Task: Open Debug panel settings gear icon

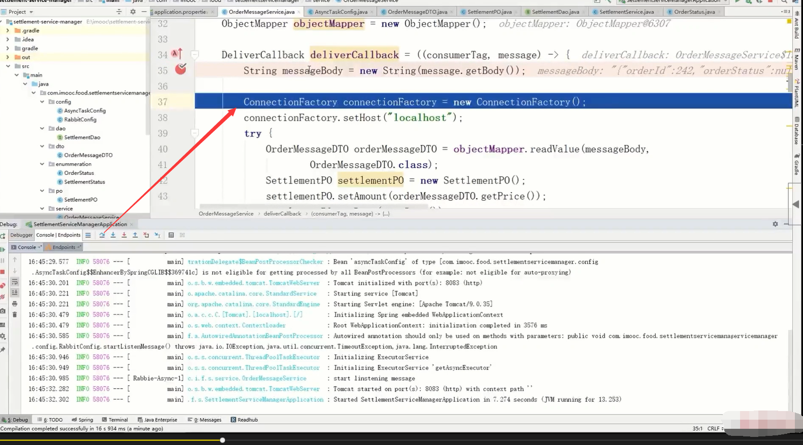Action: click(775, 224)
